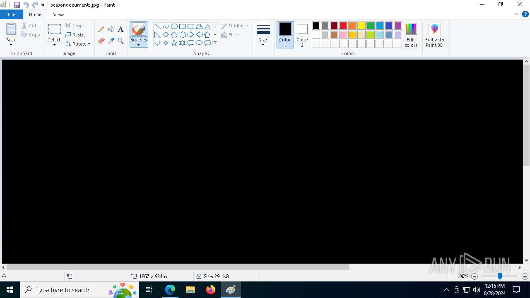
Task: Click the Undo arrow in title bar
Action: click(x=26, y=5)
